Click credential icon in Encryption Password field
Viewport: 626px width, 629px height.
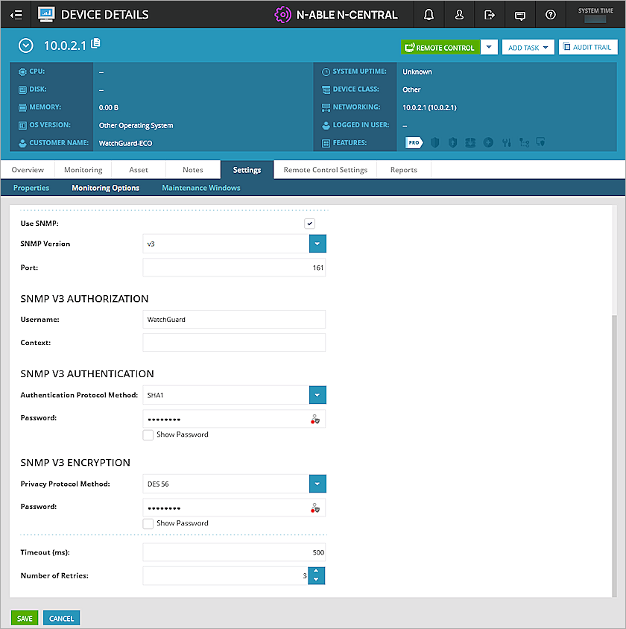click(315, 508)
